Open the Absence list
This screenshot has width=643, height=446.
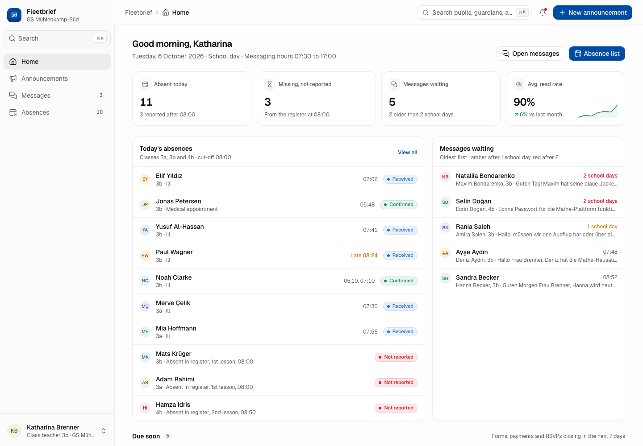coord(597,54)
